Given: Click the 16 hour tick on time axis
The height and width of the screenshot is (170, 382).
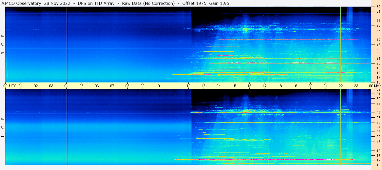Looking at the screenshot, I should click(249, 86).
